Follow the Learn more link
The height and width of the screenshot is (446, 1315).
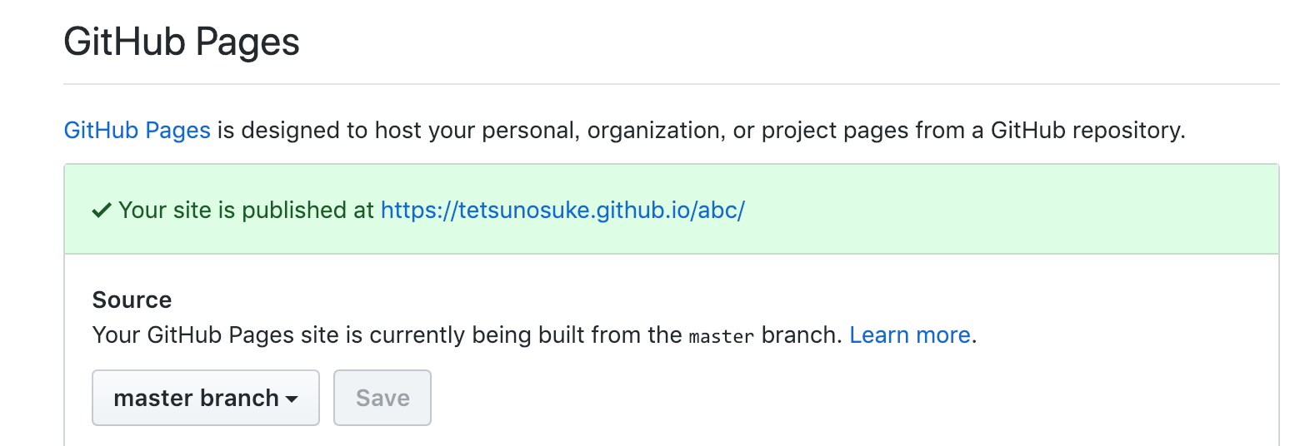coord(910,334)
